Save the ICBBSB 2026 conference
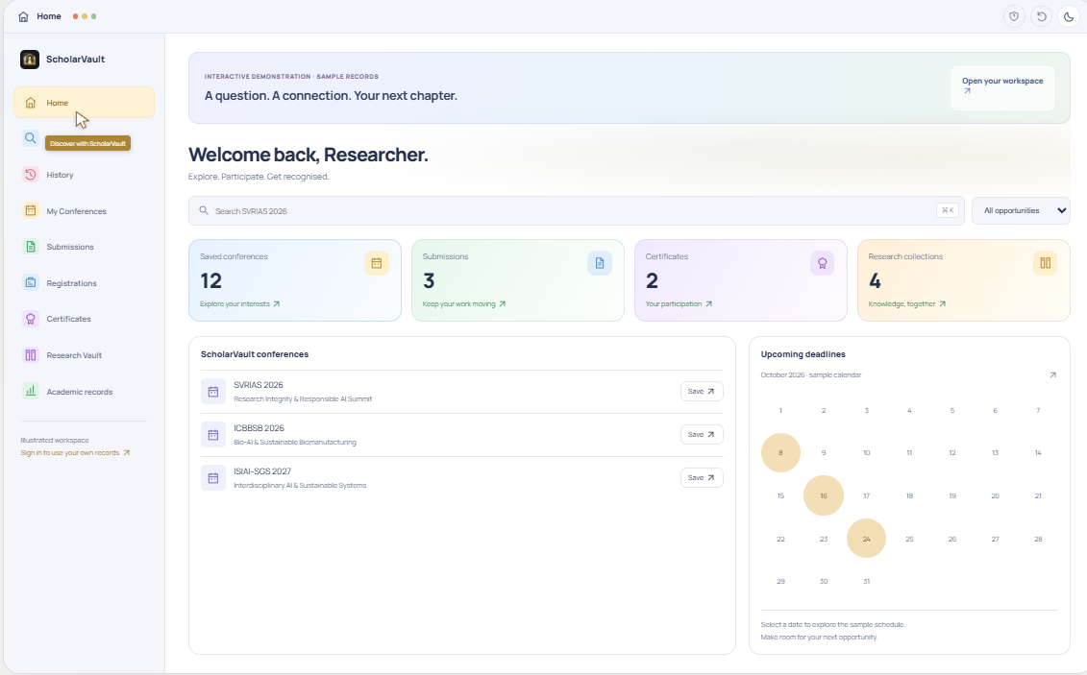The height and width of the screenshot is (675, 1087). click(702, 434)
